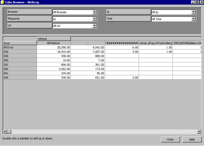
Task: Open the Time dimension dropdown
Action: click(x=193, y=19)
